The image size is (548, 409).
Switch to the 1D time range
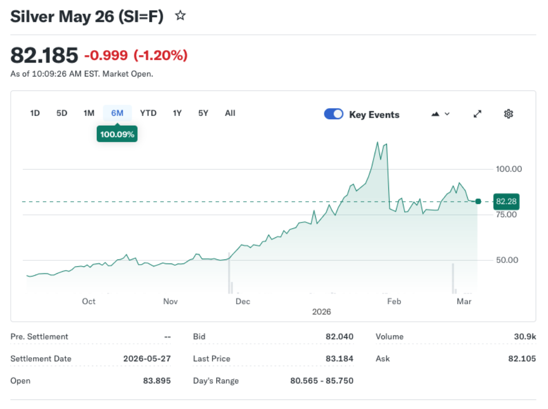34,113
